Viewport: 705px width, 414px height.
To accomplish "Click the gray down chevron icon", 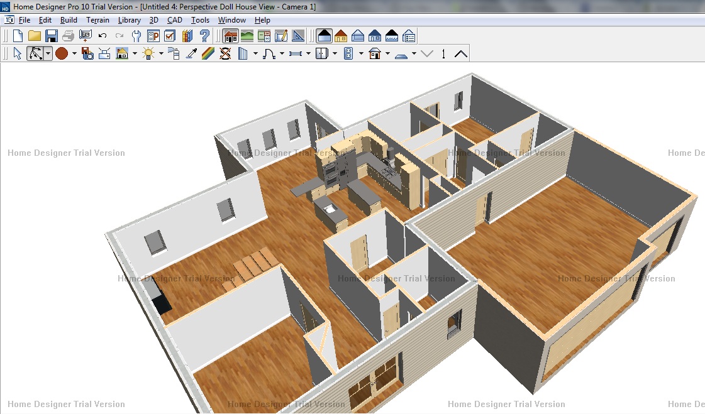I will click(426, 54).
